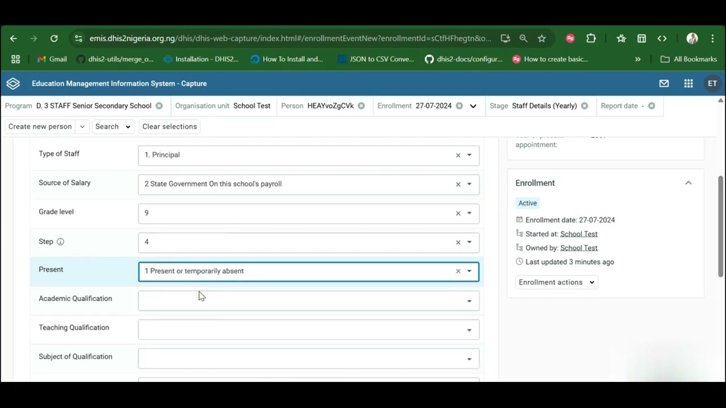Viewport: 726px width, 408px height.
Task: Click the browser address bar URL
Action: pos(290,39)
